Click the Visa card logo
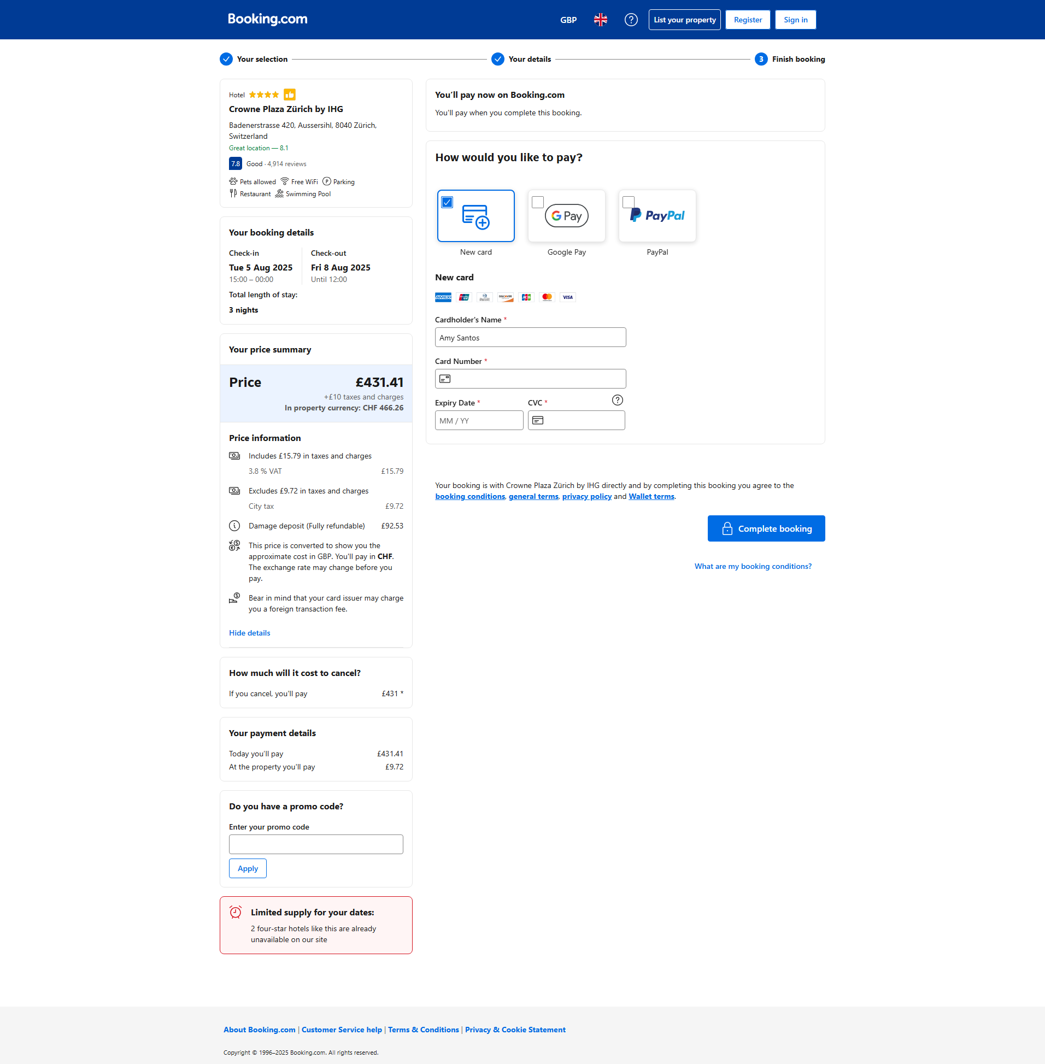Screen dimensions: 1045x1064 pyautogui.click(x=568, y=297)
